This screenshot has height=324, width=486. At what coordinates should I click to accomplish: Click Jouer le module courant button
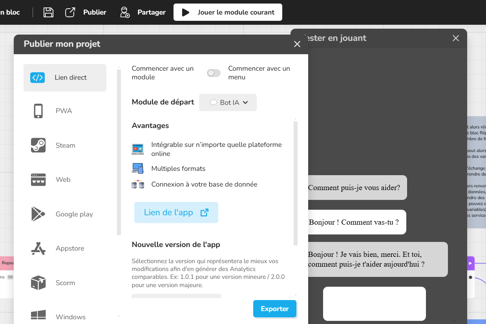click(x=228, y=12)
